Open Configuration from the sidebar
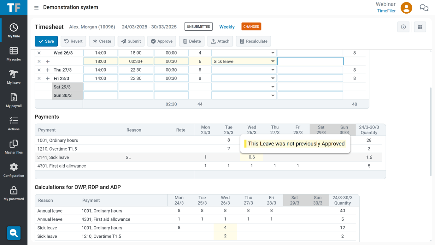The image size is (435, 245). point(14,170)
